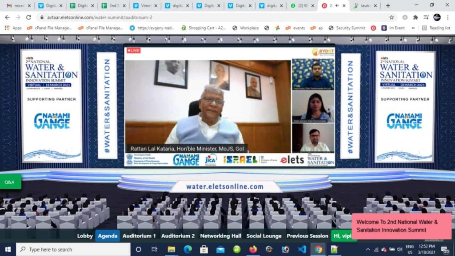Close the Gmail tab

click(29, 5)
